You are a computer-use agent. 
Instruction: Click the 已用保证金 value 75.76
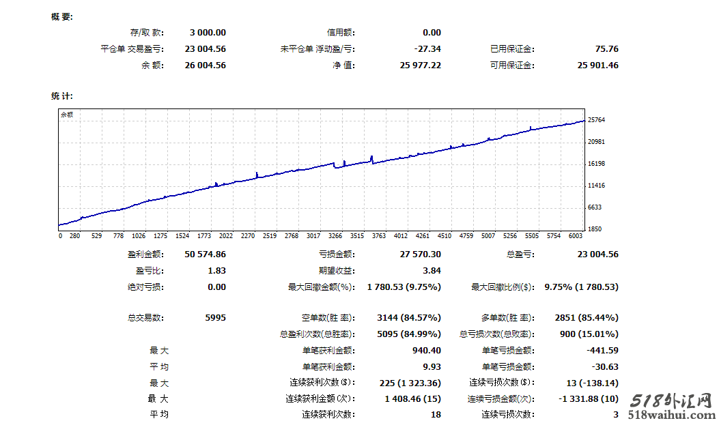click(x=606, y=48)
